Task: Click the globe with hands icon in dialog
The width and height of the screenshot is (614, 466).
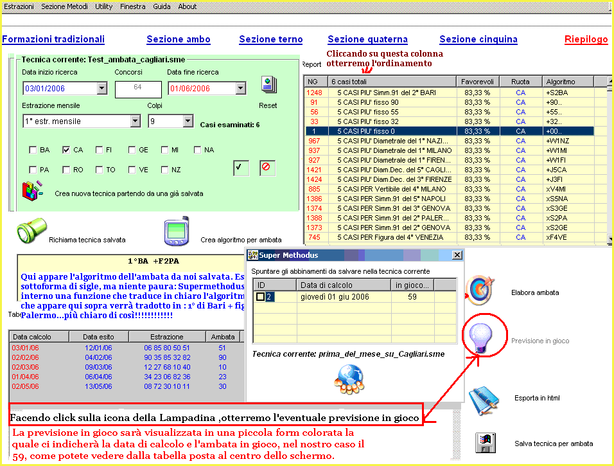Action: tap(349, 379)
